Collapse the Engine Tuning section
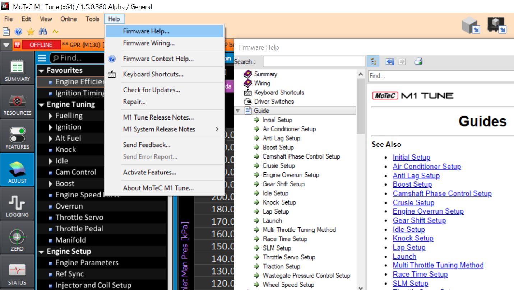 click(41, 105)
